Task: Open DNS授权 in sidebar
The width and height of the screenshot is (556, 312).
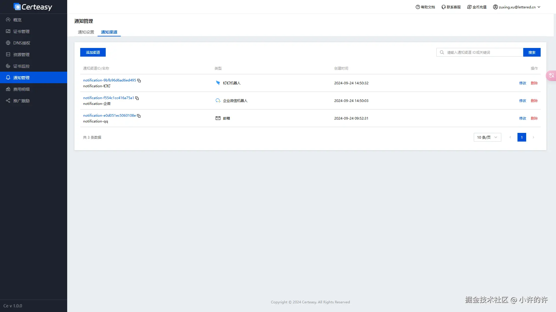Action: pyautogui.click(x=21, y=43)
